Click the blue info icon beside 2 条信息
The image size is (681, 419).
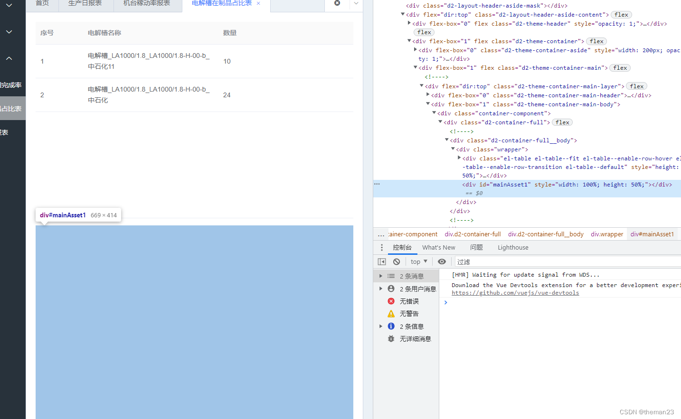point(391,326)
